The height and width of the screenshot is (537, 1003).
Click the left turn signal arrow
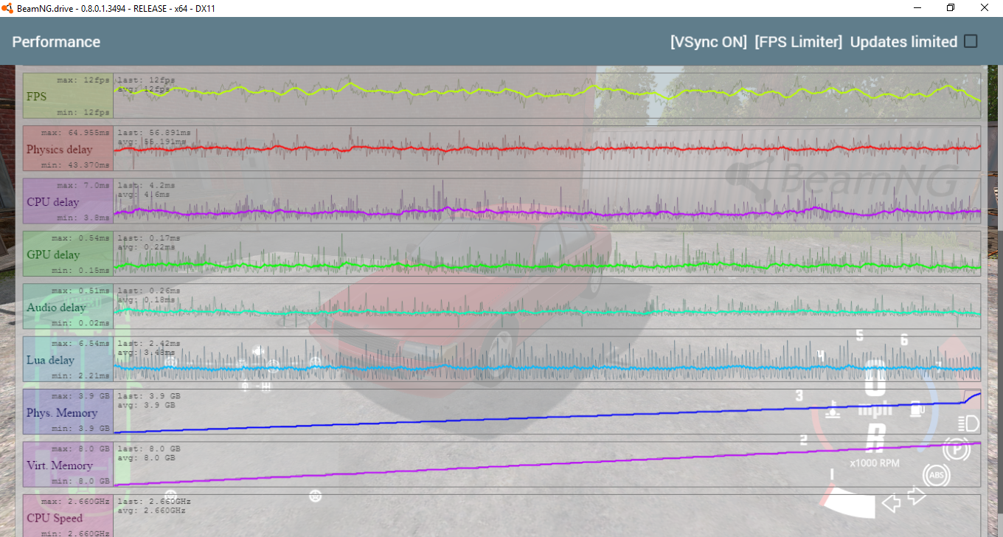pyautogui.click(x=892, y=503)
